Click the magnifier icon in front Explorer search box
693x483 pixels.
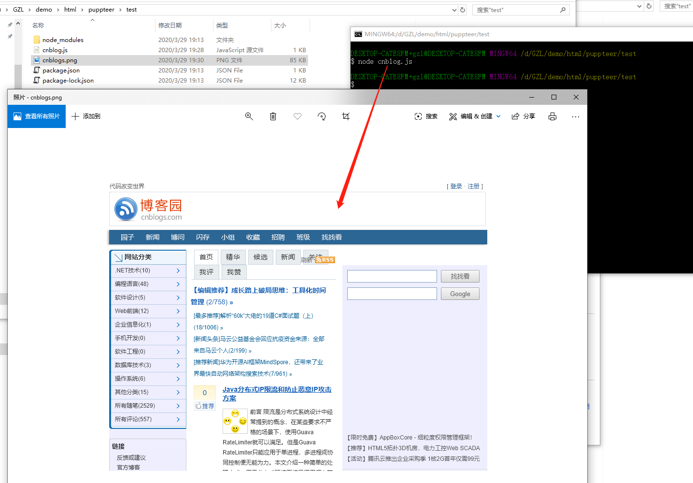(563, 10)
